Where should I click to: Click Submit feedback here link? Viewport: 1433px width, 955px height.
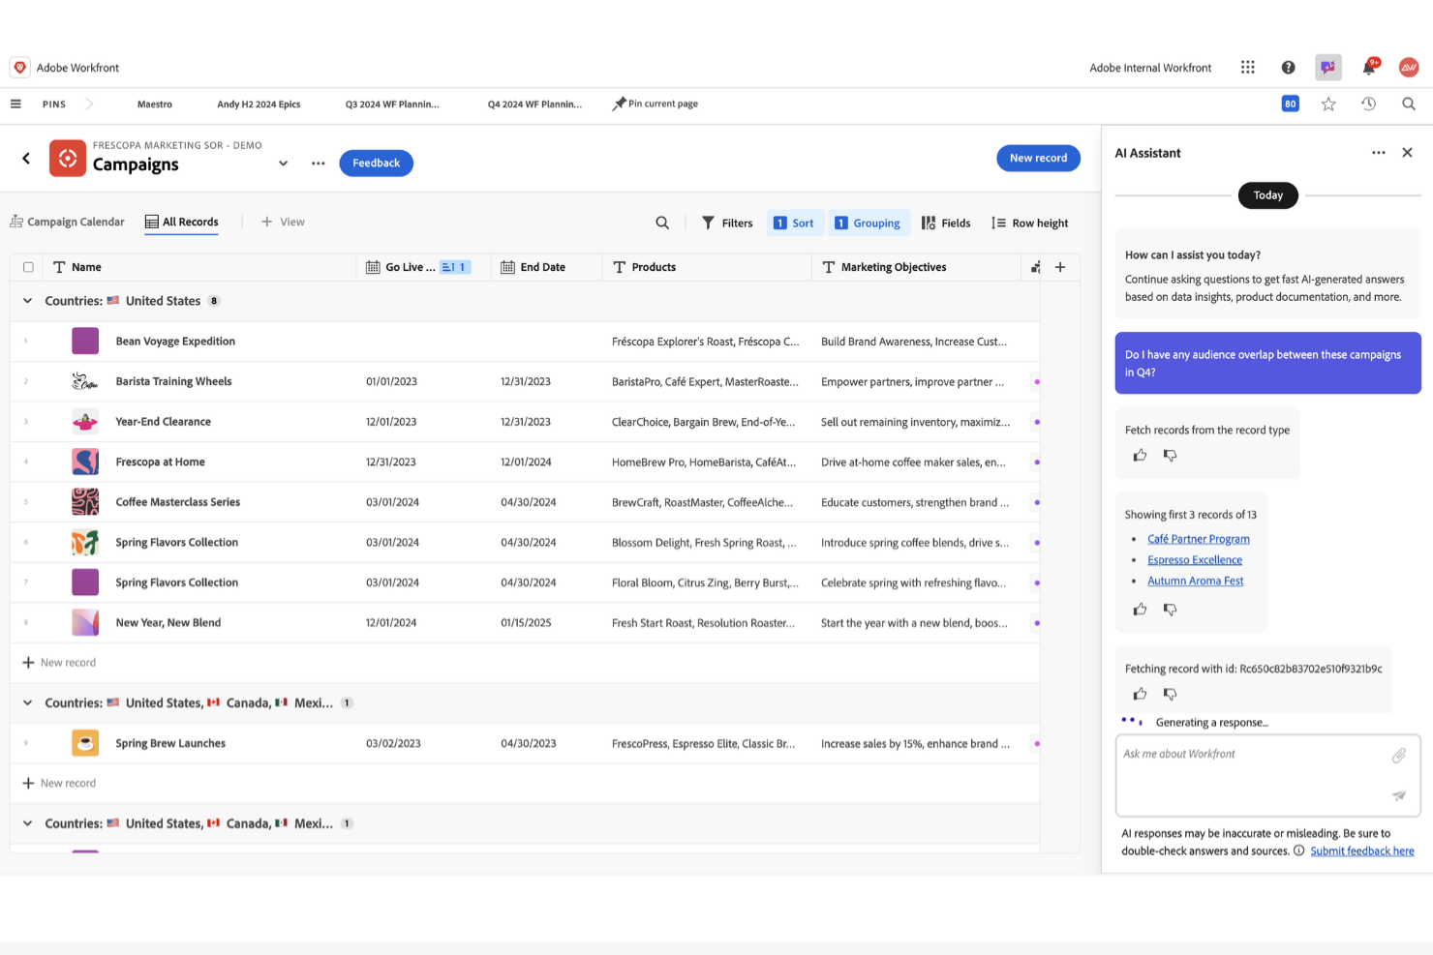(x=1362, y=851)
